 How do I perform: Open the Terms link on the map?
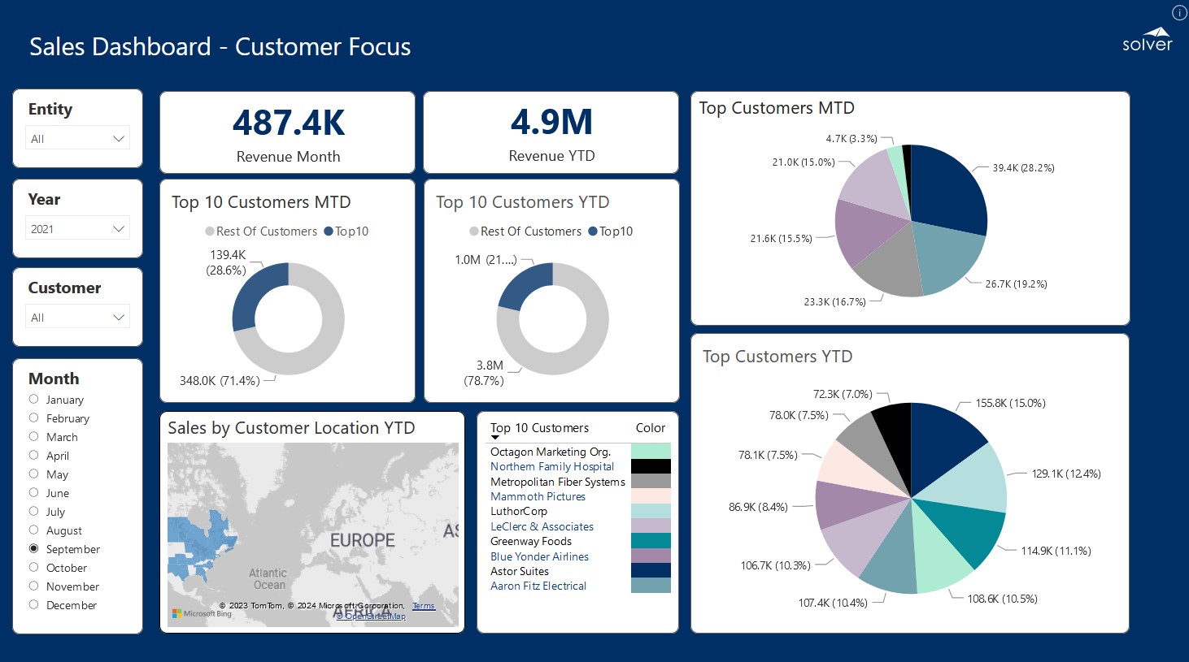pos(423,606)
